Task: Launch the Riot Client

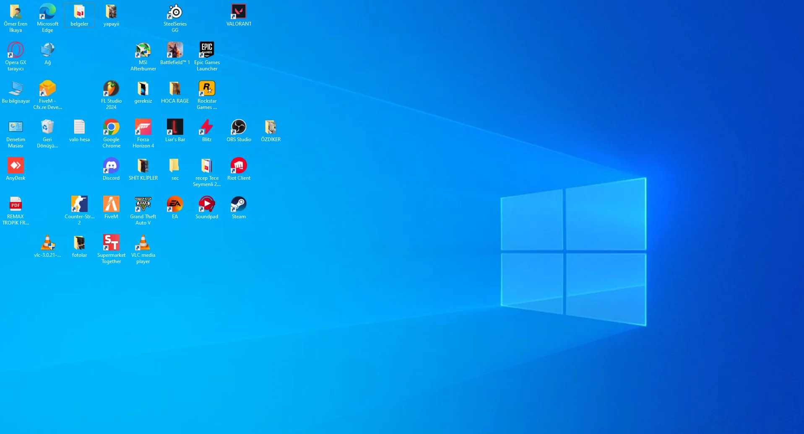Action: click(x=238, y=165)
